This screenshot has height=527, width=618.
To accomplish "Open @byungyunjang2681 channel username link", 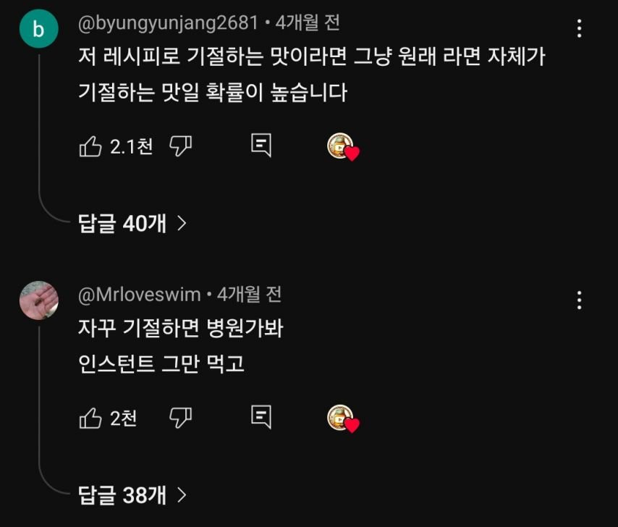I will tap(167, 23).
